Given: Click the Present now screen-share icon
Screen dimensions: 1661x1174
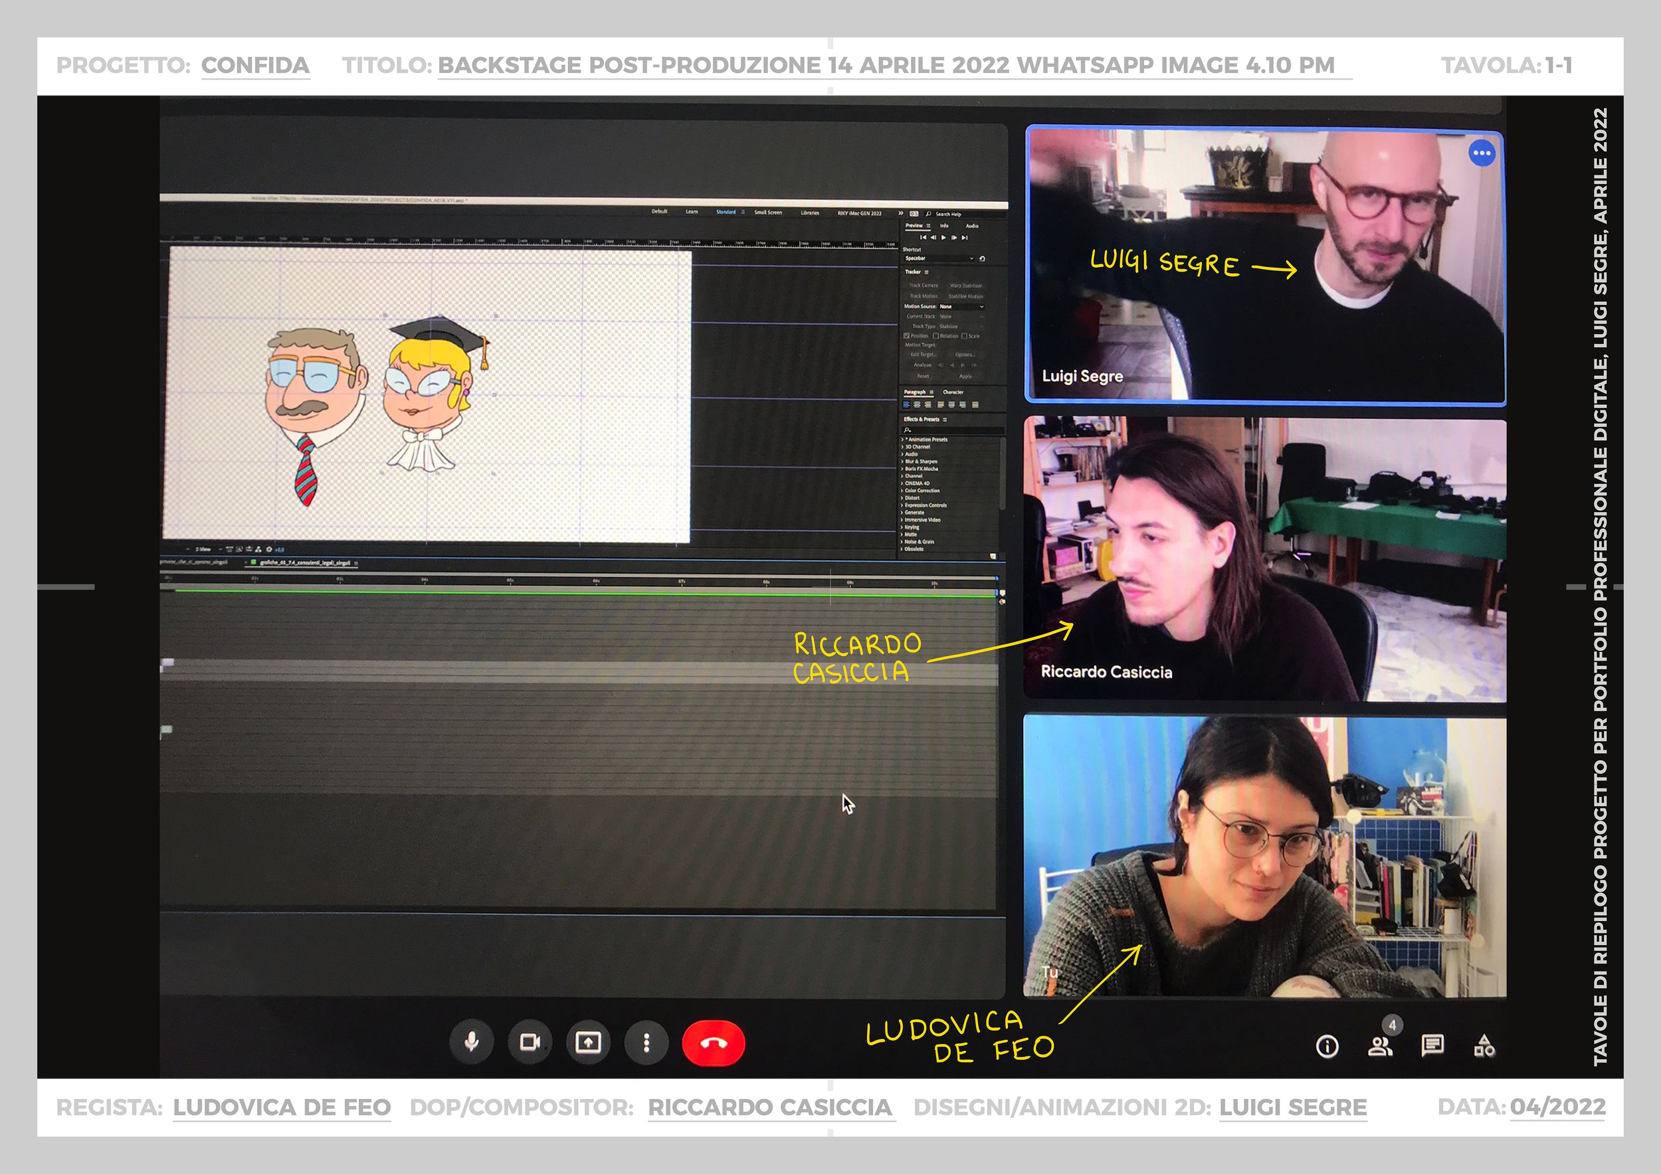Looking at the screenshot, I should [588, 1043].
